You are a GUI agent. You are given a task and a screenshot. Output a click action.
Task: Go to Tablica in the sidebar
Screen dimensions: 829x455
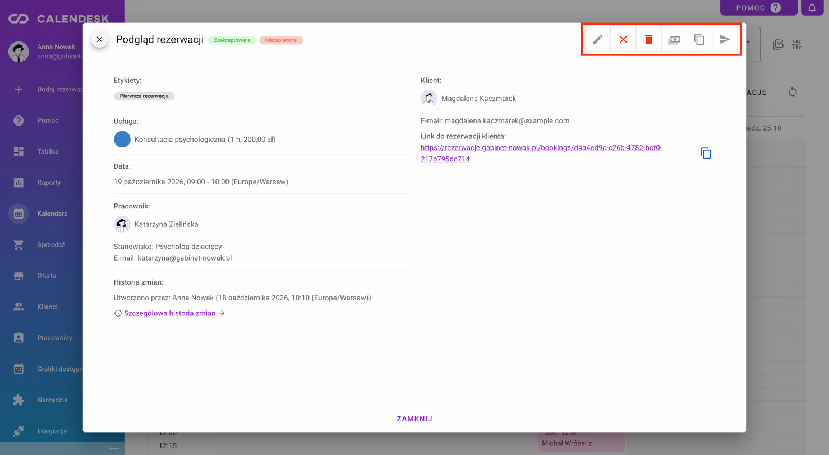pos(48,151)
